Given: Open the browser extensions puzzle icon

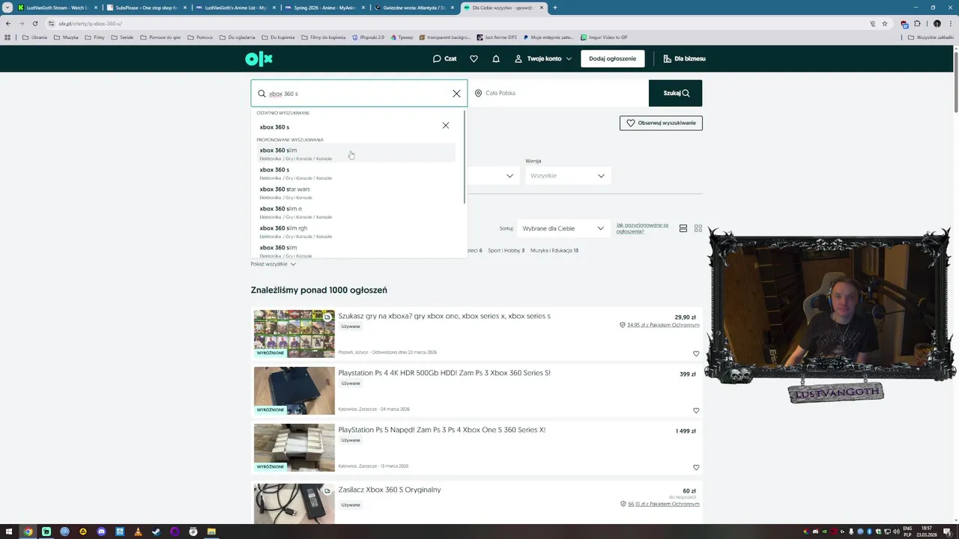Looking at the screenshot, I should point(917,23).
